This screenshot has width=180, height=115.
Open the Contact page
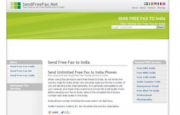(151, 8)
